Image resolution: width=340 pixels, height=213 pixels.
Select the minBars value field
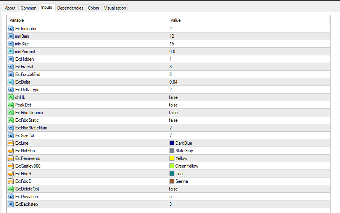[172, 36]
